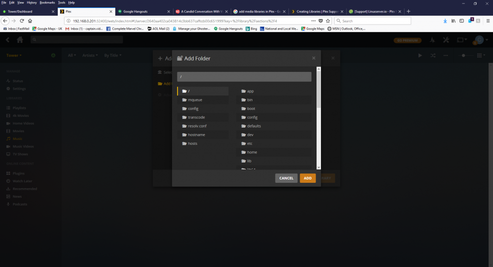
Task: Open the Plex cast player icon
Action: click(461, 40)
